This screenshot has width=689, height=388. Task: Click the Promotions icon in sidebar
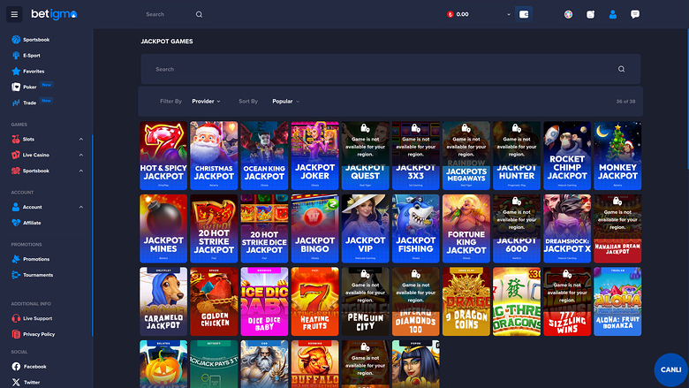(16, 259)
